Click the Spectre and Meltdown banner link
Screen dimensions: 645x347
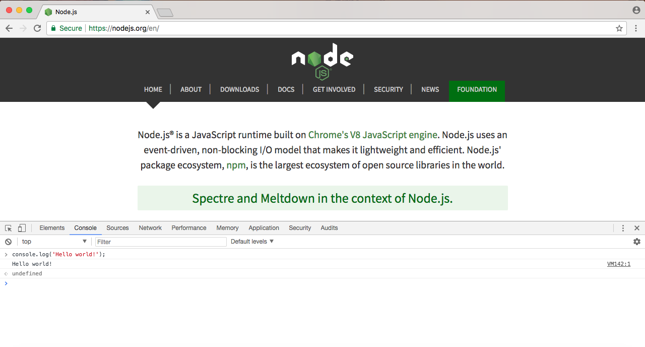click(322, 198)
